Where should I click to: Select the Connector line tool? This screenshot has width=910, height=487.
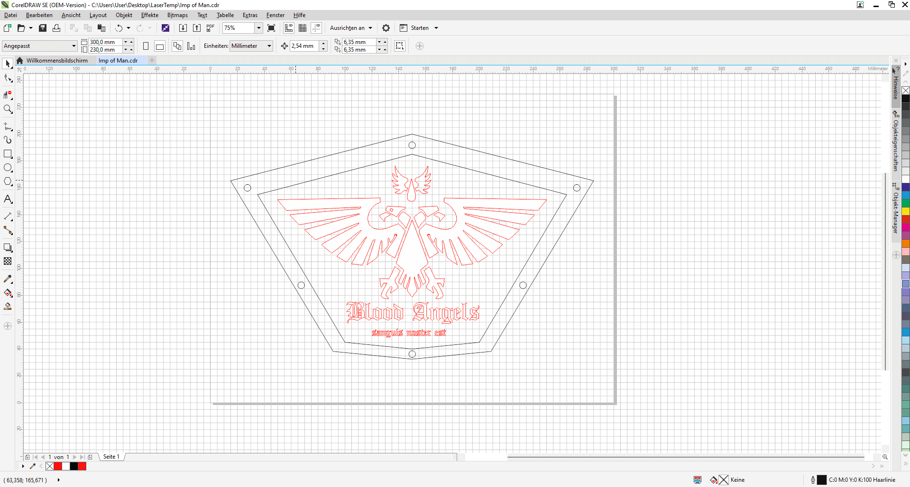pos(8,230)
